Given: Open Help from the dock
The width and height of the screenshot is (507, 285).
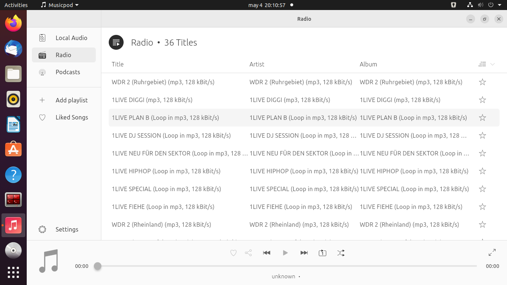Looking at the screenshot, I should [x=13, y=175].
